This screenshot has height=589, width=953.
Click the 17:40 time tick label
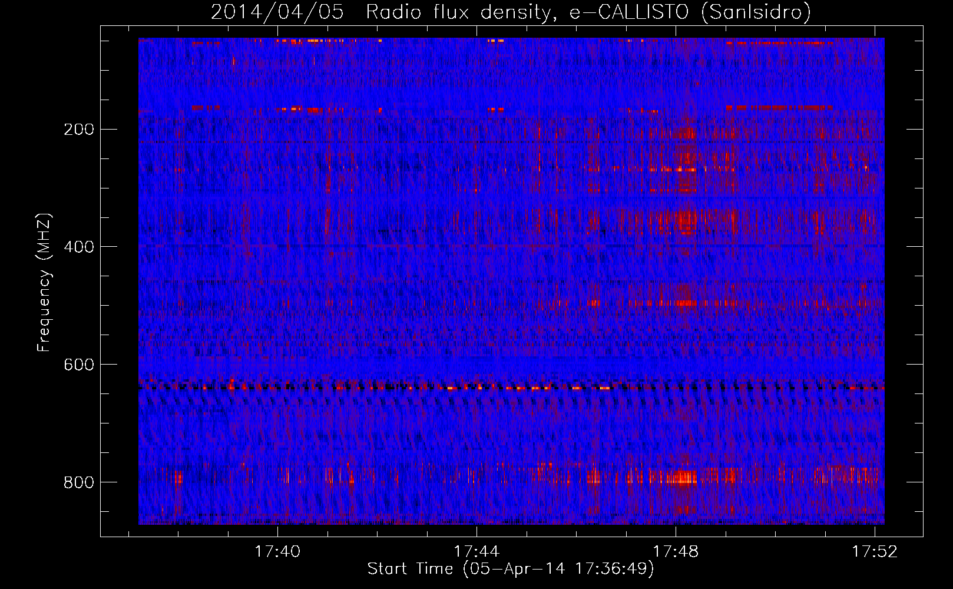tap(277, 551)
